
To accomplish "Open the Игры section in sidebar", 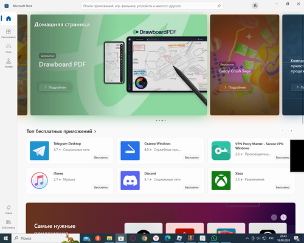I will click(x=9, y=49).
